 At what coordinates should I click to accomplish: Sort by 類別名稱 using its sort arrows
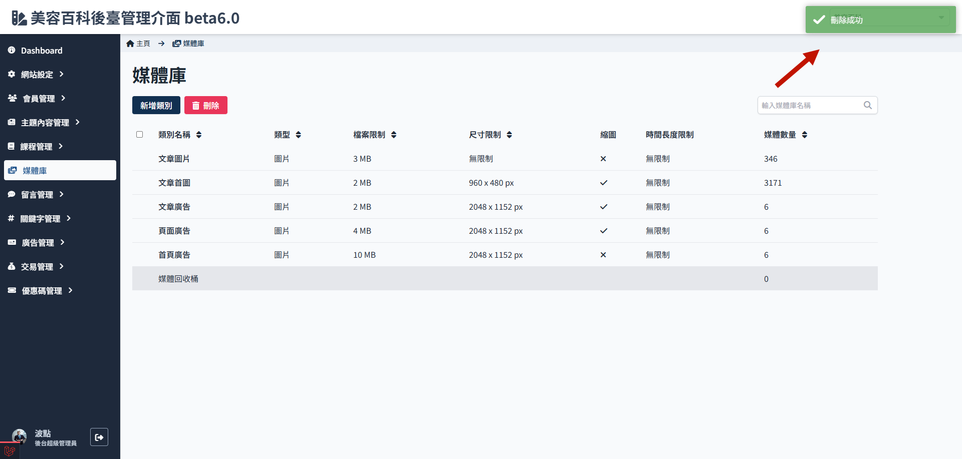(x=199, y=135)
